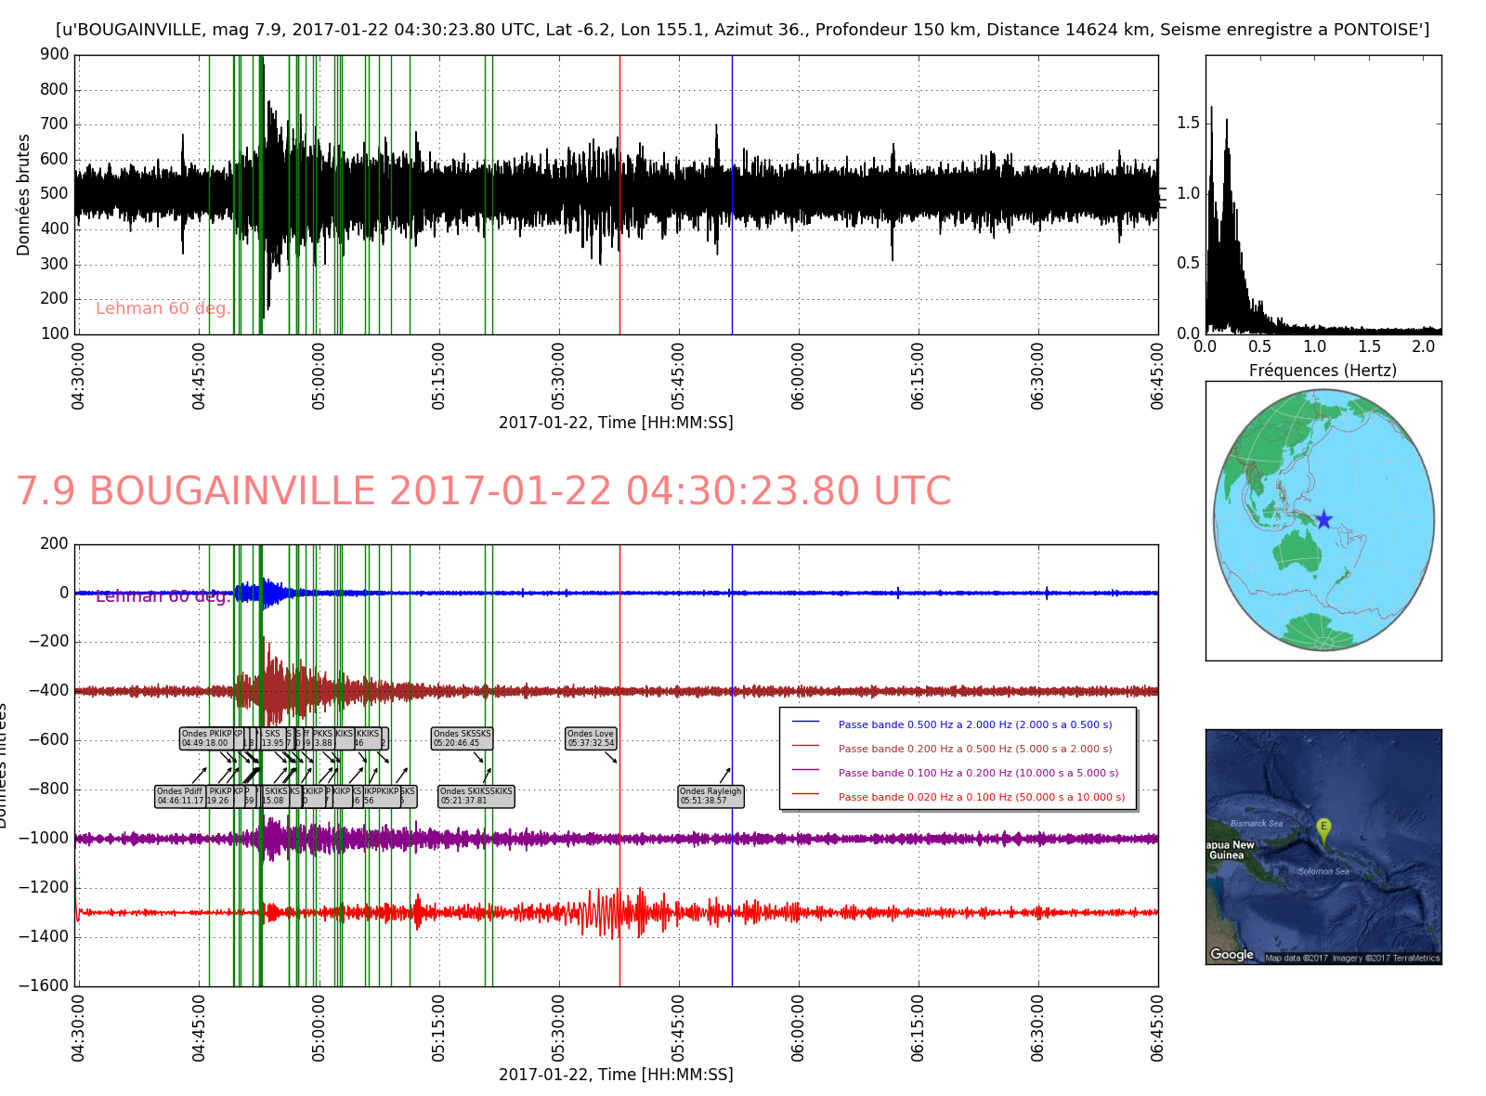Click the Bismarck Sea label on the map
The width and height of the screenshot is (1486, 1096).
click(x=1256, y=824)
